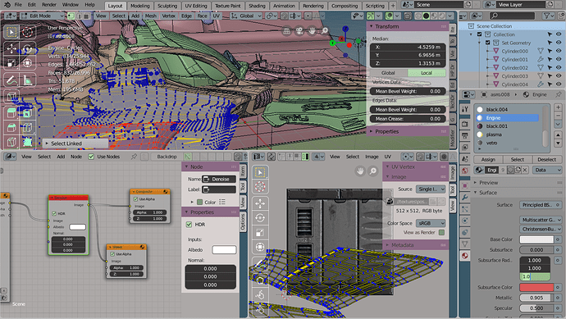The image size is (566, 319).
Task: Toggle perspective/orthographic grid icon in viewport
Action: tap(286, 31)
